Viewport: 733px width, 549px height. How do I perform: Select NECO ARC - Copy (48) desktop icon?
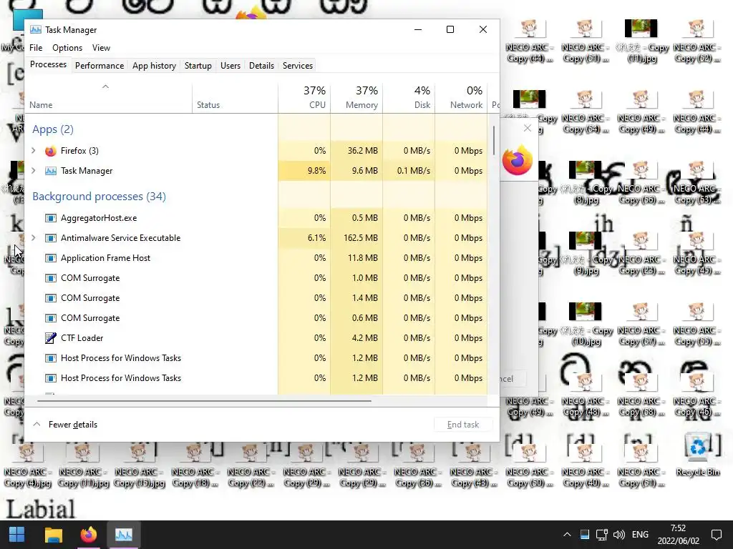coord(584,395)
